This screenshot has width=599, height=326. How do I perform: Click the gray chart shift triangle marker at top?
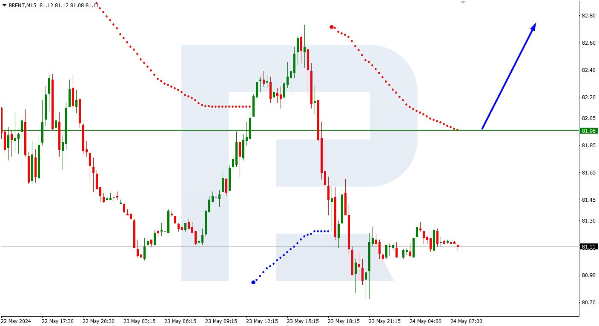pos(463,2)
